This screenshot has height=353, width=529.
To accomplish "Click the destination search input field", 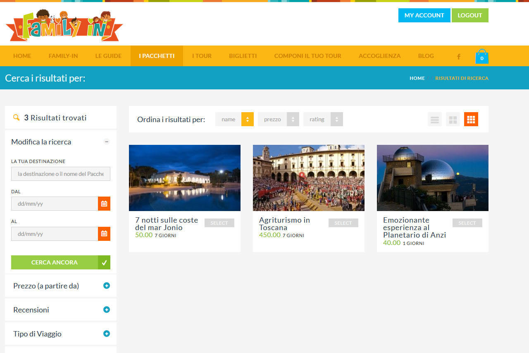I will [61, 174].
